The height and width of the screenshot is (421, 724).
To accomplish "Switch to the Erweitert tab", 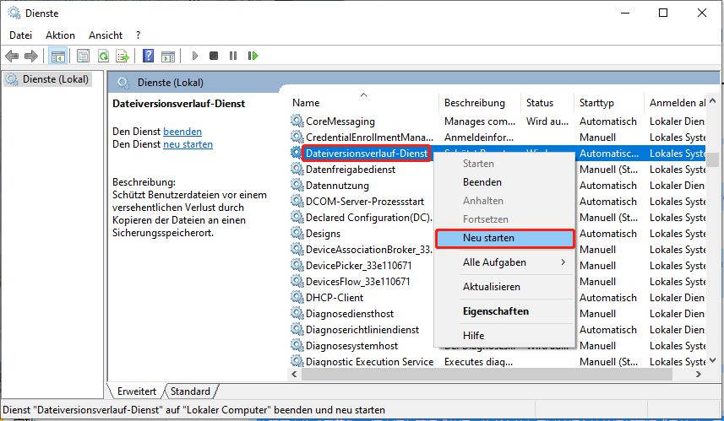I will [137, 391].
